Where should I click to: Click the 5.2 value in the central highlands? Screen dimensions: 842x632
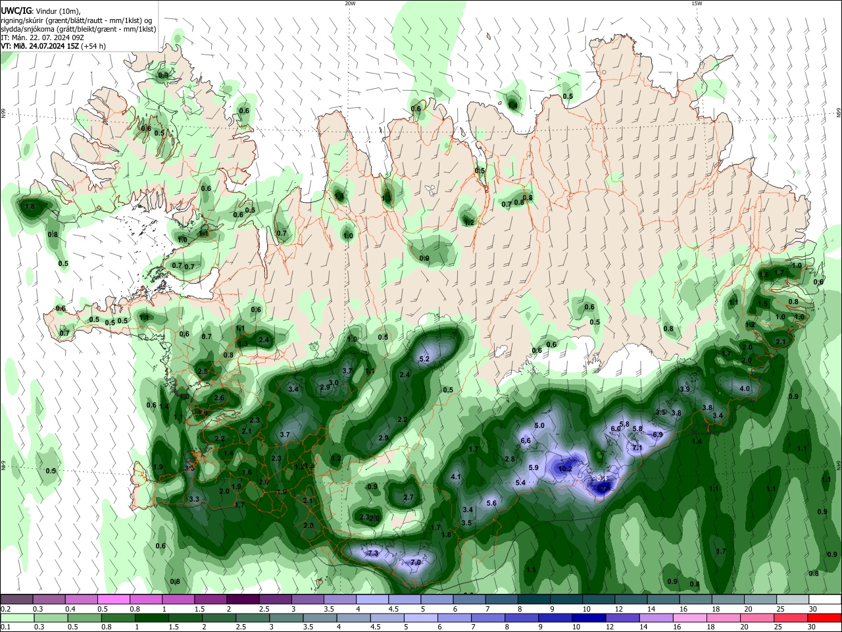424,359
